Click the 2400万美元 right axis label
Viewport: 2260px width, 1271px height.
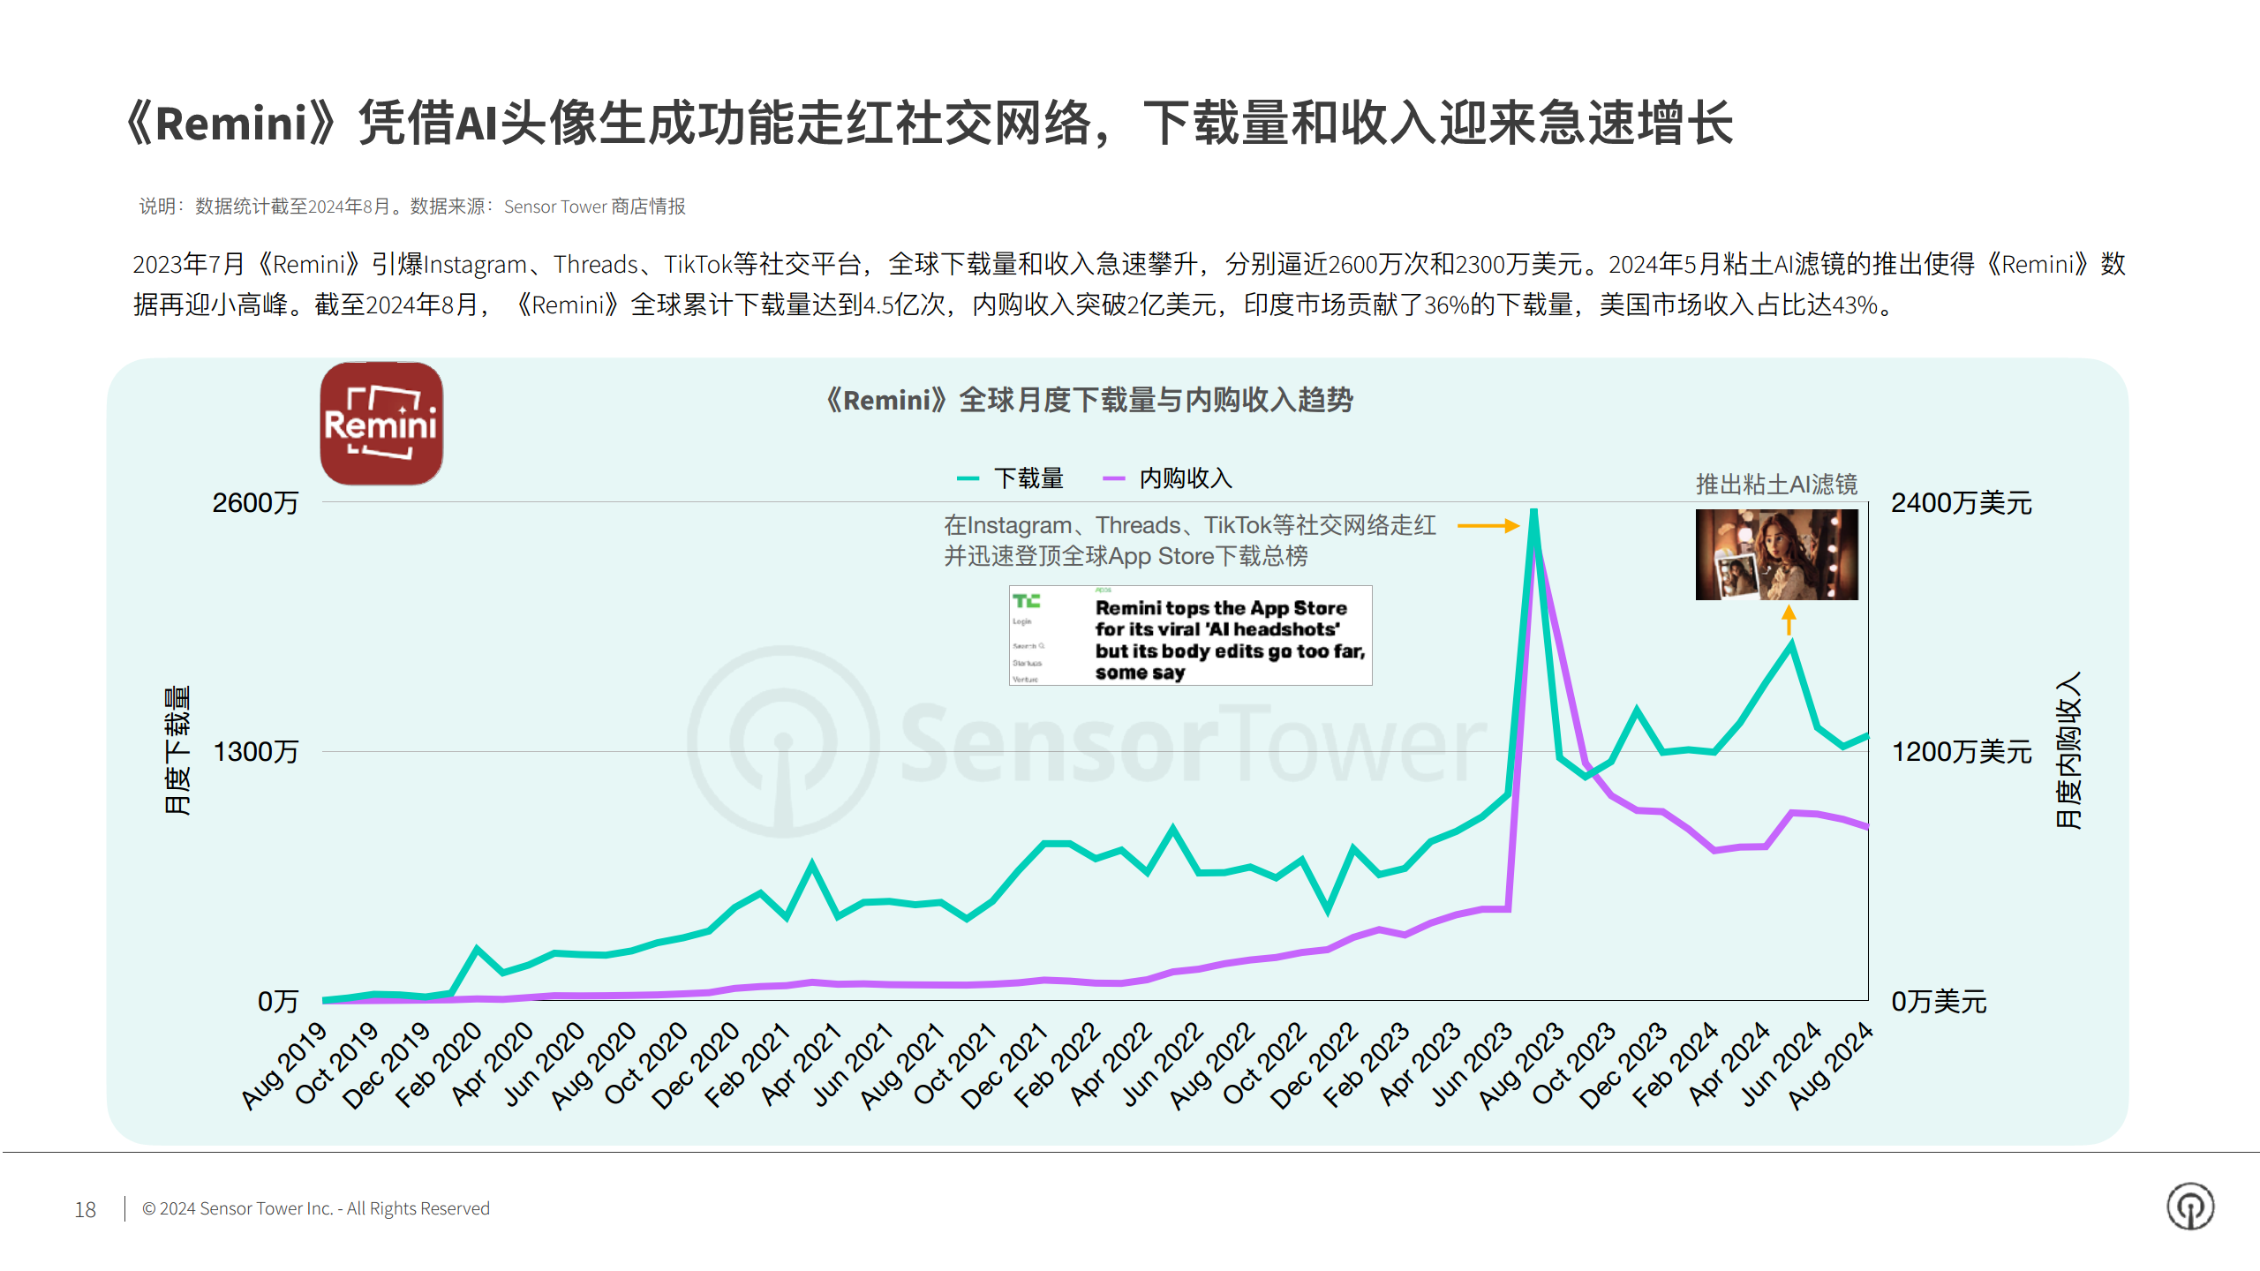coord(1961,503)
